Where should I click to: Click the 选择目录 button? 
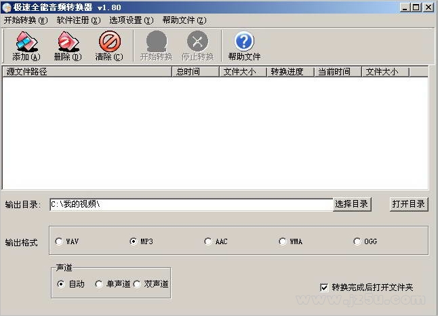pos(352,204)
